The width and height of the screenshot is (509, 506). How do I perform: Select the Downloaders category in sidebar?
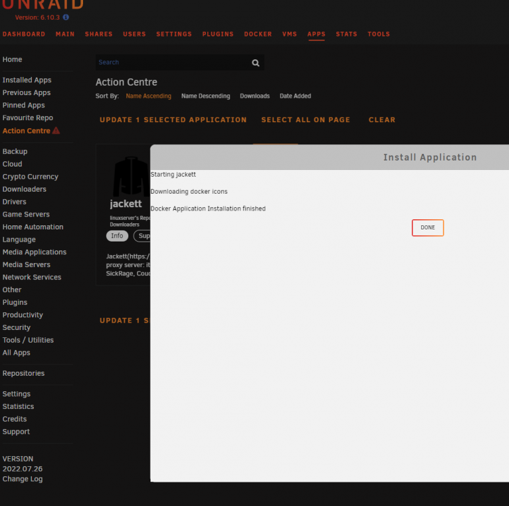[24, 189]
